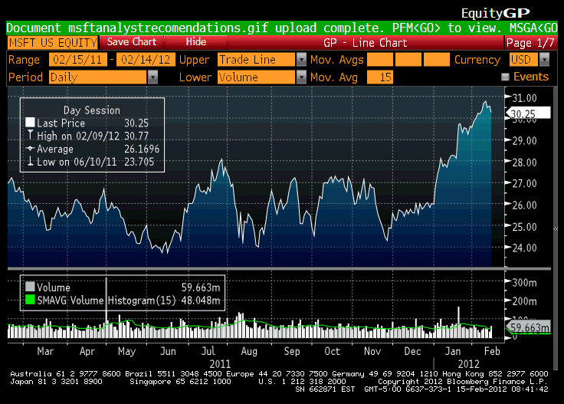Click the green upload complete message bar
The width and height of the screenshot is (564, 404).
[x=282, y=28]
